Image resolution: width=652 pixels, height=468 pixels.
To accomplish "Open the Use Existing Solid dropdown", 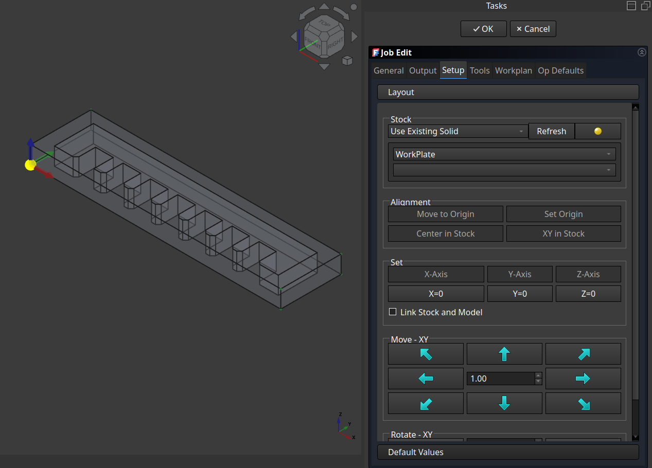I will (458, 131).
